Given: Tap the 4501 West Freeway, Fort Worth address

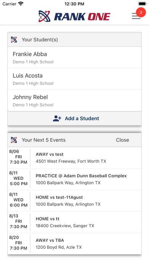Looking at the screenshot, I should [71, 161].
